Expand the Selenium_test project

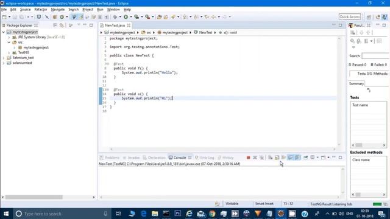pyautogui.click(x=4, y=58)
